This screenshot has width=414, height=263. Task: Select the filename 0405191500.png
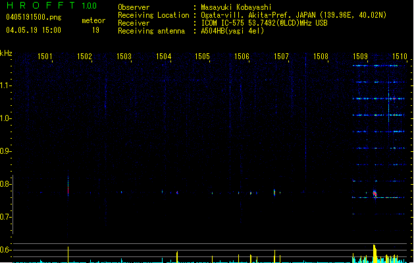coord(34,17)
